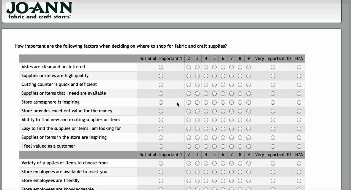The height and width of the screenshot is (190, 351).
Task: Select rating 7 for 'Ability to find new and exciting supplies or items'
Action: pyautogui.click(x=232, y=120)
